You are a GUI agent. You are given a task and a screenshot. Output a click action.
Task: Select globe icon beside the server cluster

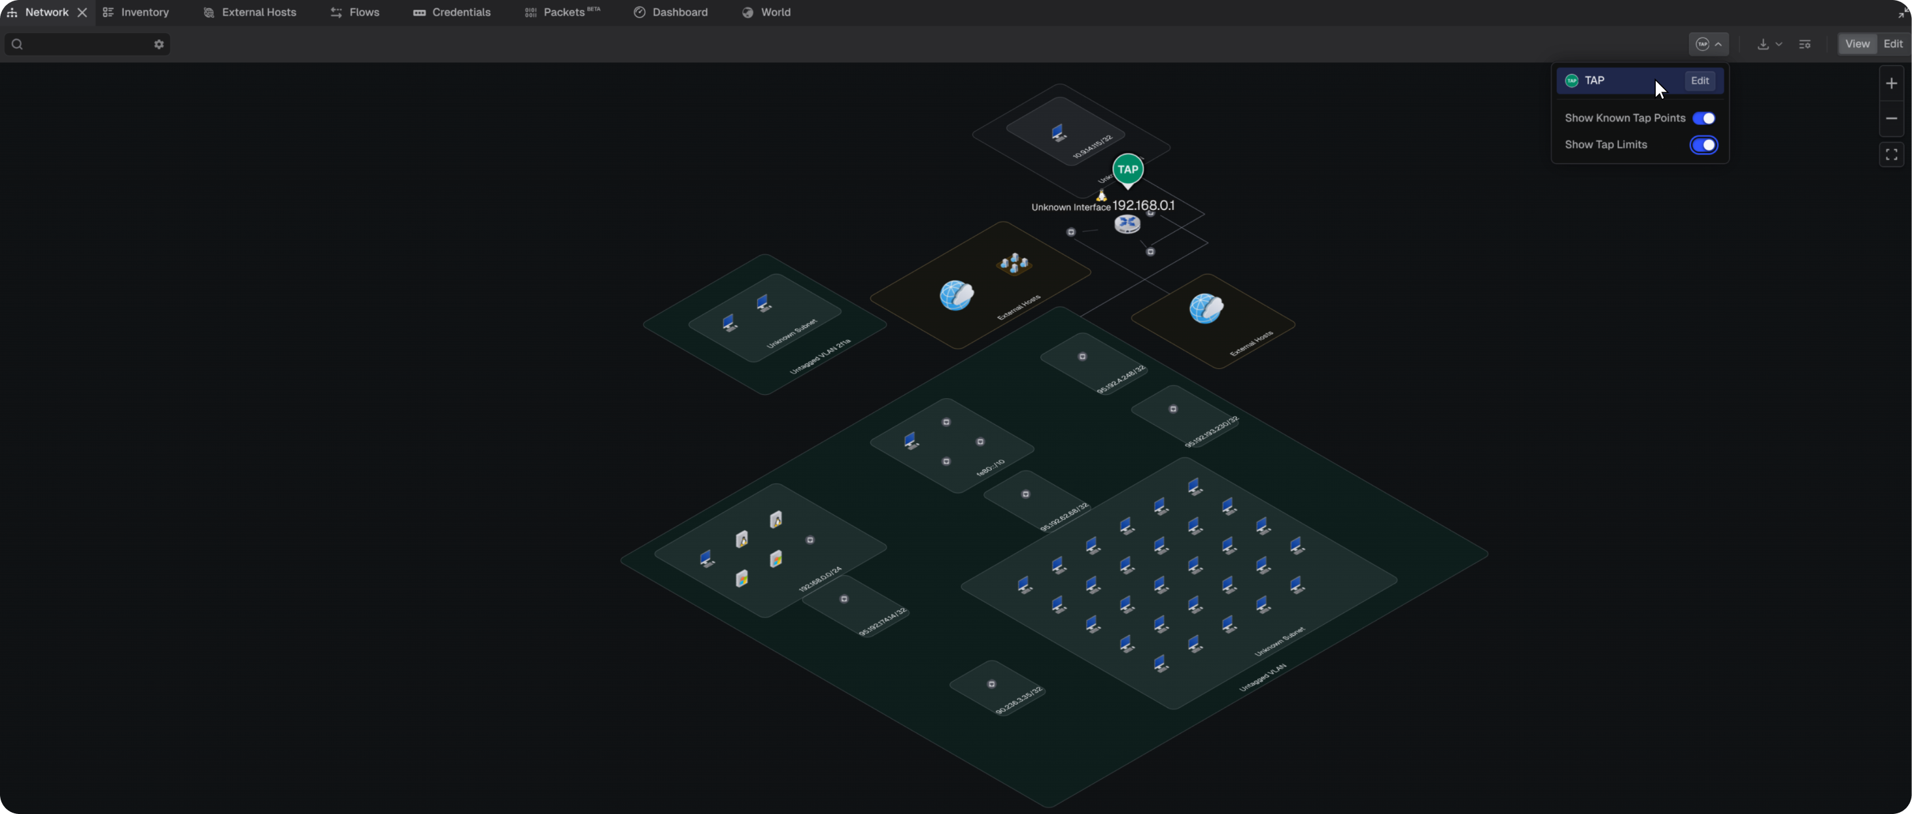click(x=957, y=296)
